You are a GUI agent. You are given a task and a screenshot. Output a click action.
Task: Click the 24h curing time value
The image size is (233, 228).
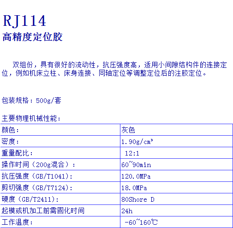tap(127, 211)
